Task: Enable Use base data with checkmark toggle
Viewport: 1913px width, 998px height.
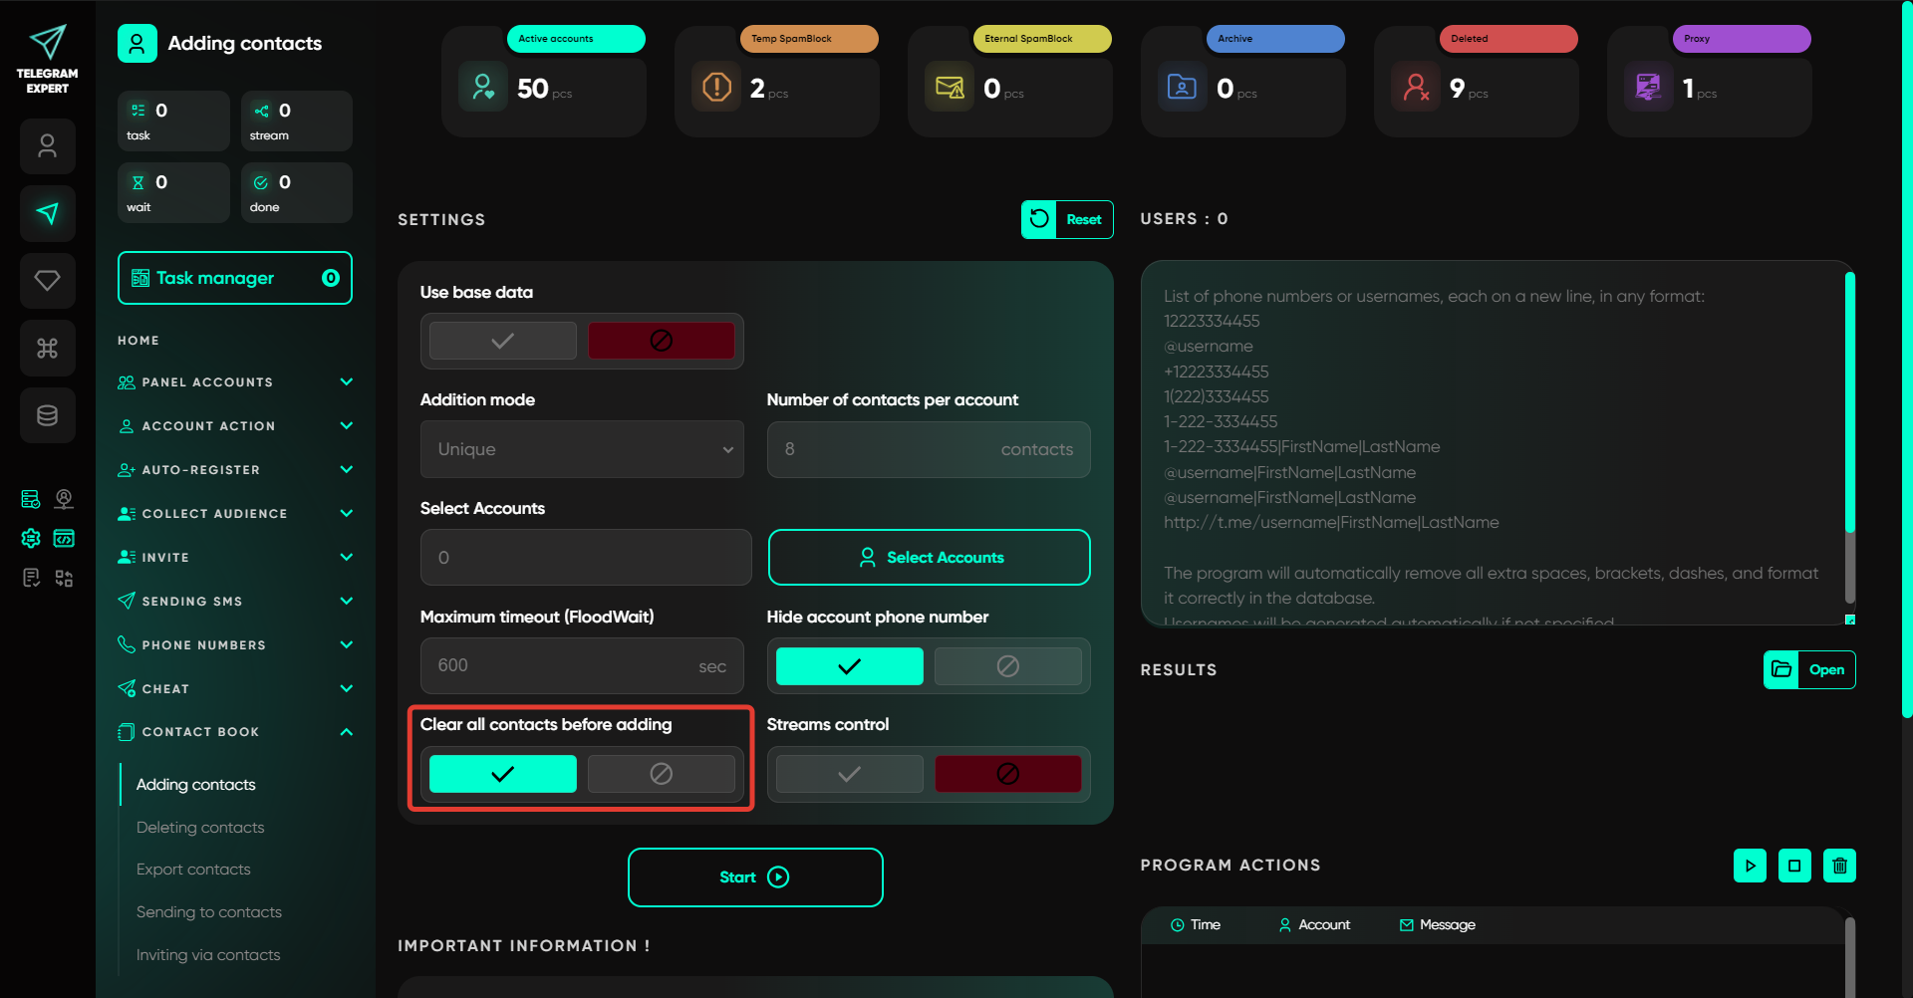Action: [x=502, y=341]
